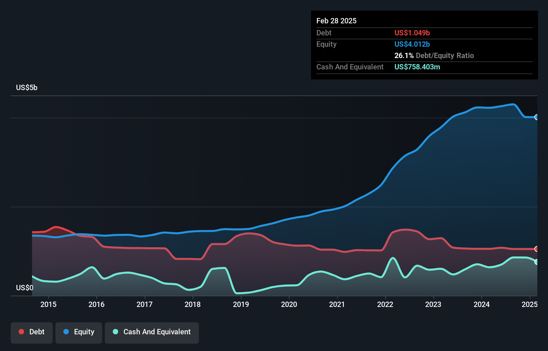Image resolution: width=548 pixels, height=351 pixels.
Task: Click the teal Cash value US$758.403m
Action: (x=417, y=67)
